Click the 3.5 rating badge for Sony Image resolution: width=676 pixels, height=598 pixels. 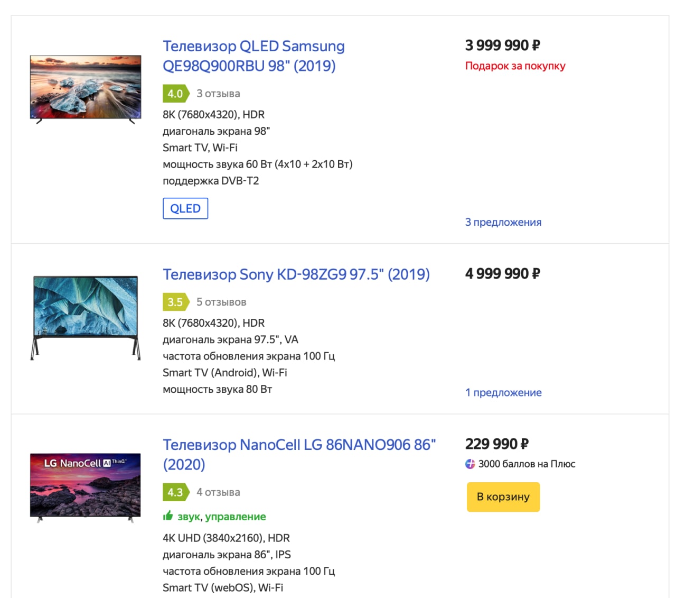[176, 302]
